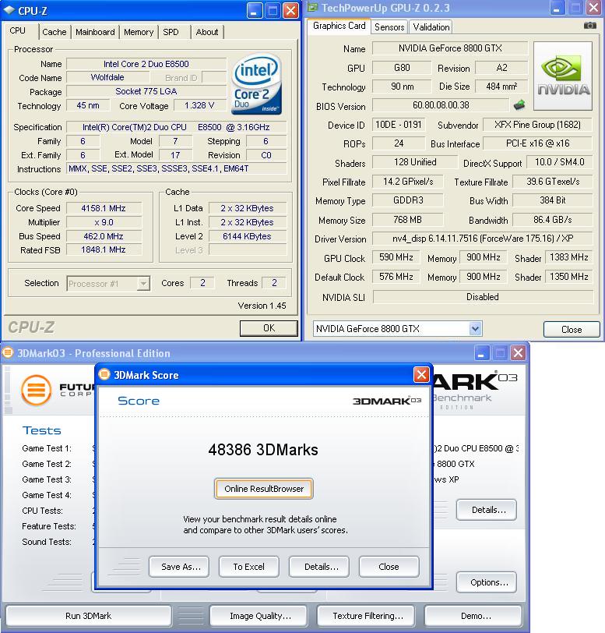605x633 pixels.
Task: Click the Code Name value Wolfdale
Action: (107, 77)
